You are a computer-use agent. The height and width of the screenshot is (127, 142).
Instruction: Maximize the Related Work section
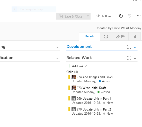tap(129, 58)
